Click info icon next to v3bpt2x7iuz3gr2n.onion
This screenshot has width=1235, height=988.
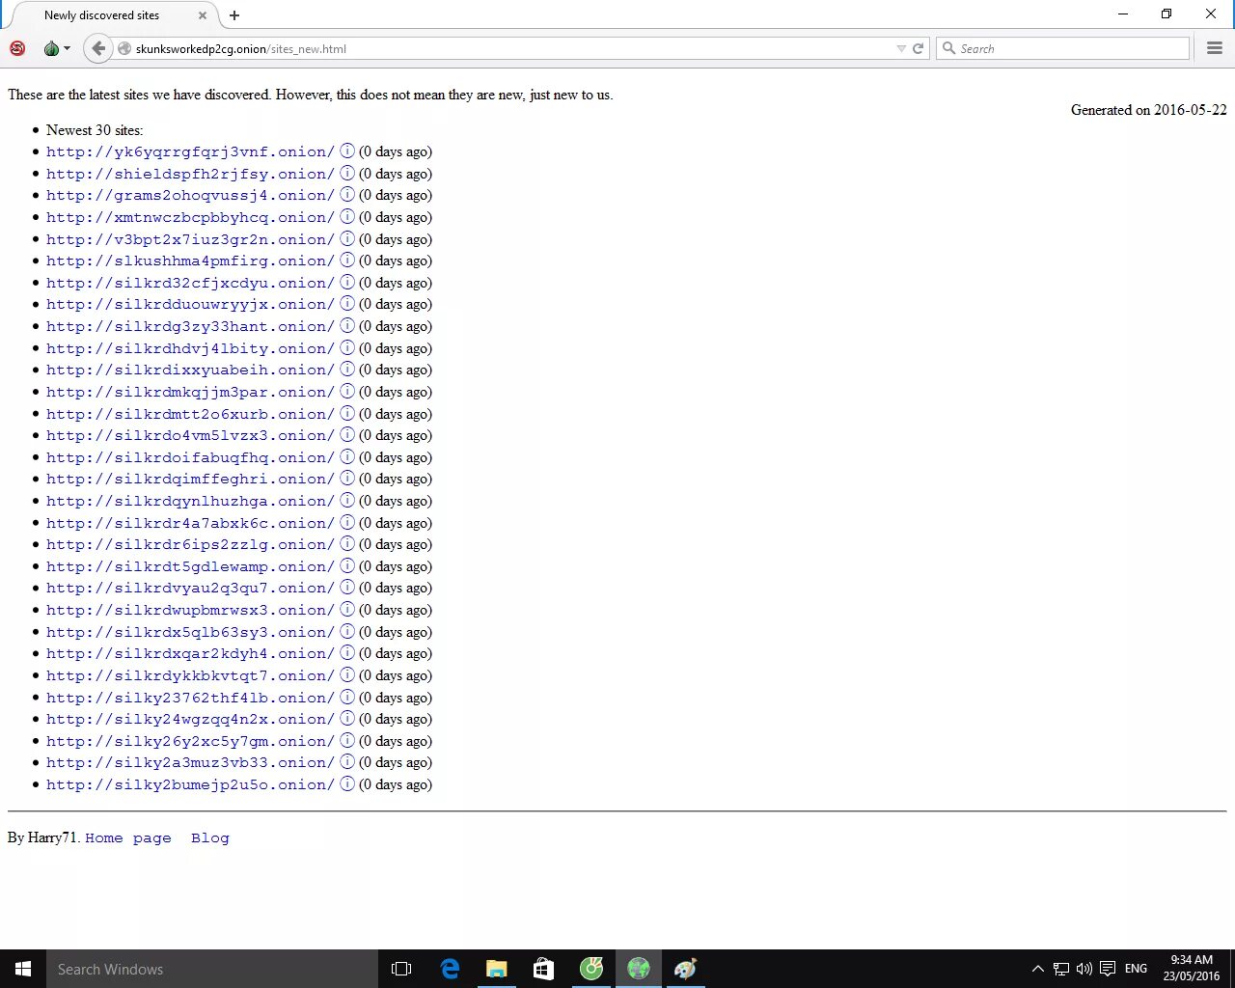347,238
